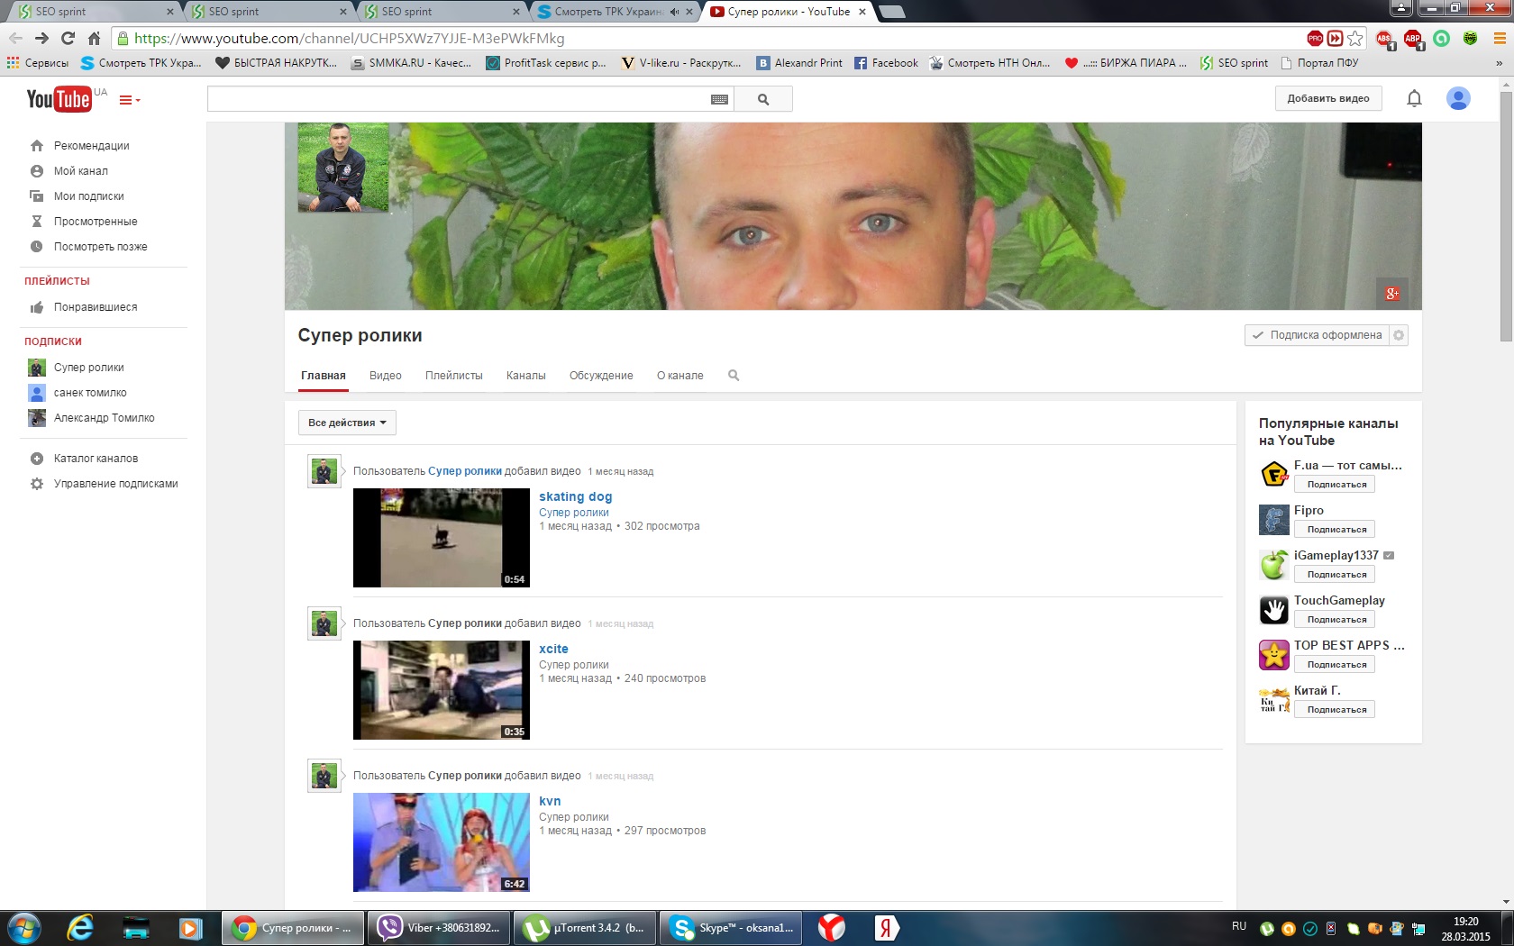
Task: Switch to the Видео tab
Action: point(386,376)
